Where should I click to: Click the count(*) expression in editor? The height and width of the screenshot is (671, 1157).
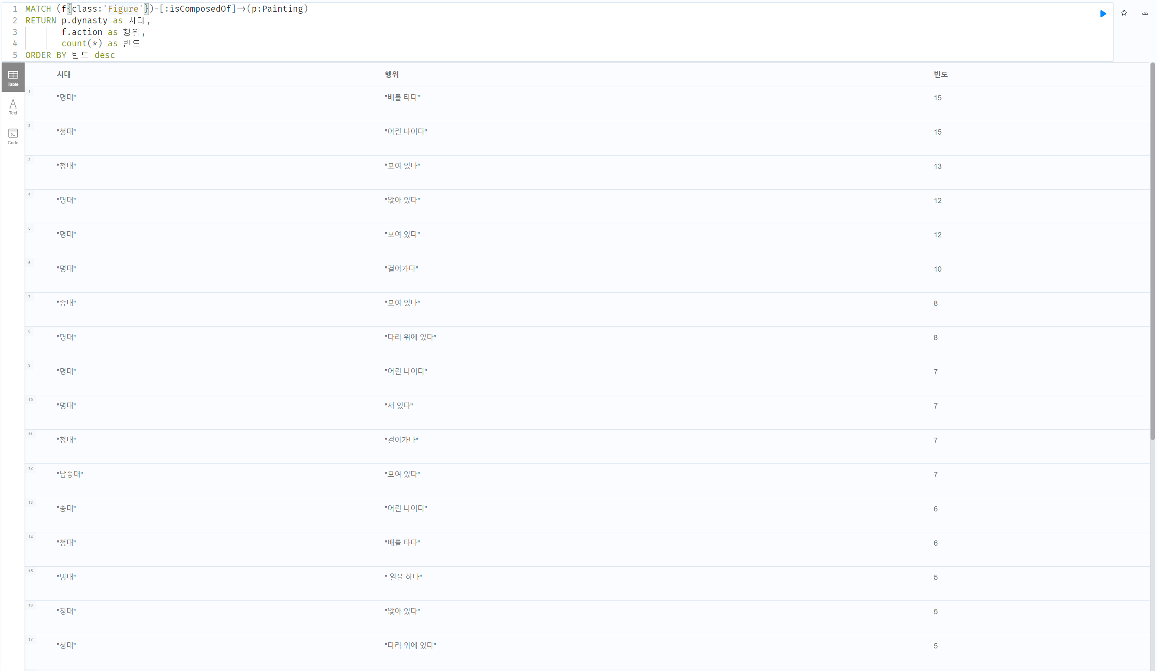(x=82, y=44)
